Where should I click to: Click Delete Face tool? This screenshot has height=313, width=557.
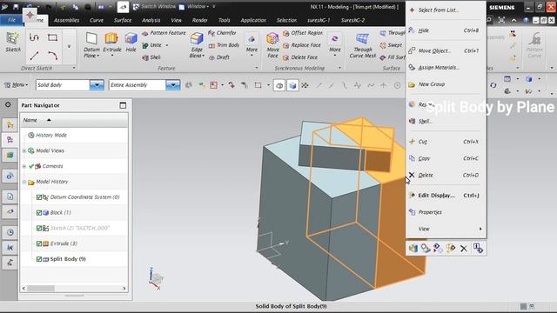pyautogui.click(x=300, y=57)
